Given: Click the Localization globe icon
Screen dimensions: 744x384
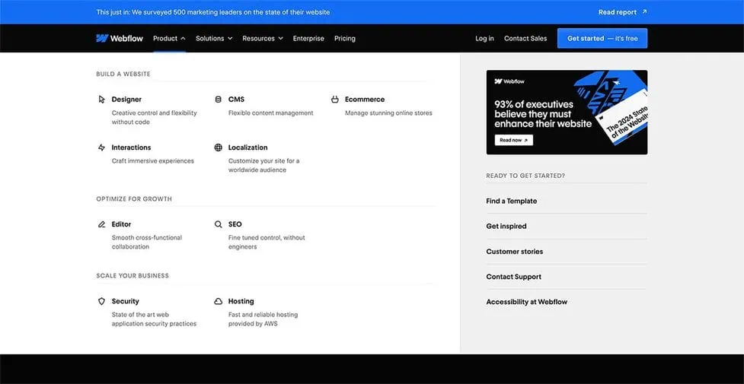Looking at the screenshot, I should coord(219,148).
